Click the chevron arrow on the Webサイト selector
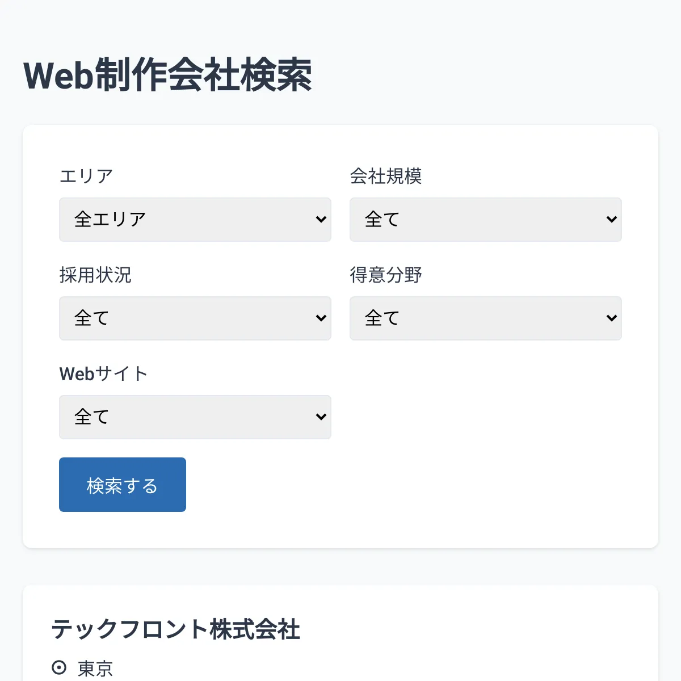The image size is (681, 681). (x=321, y=417)
